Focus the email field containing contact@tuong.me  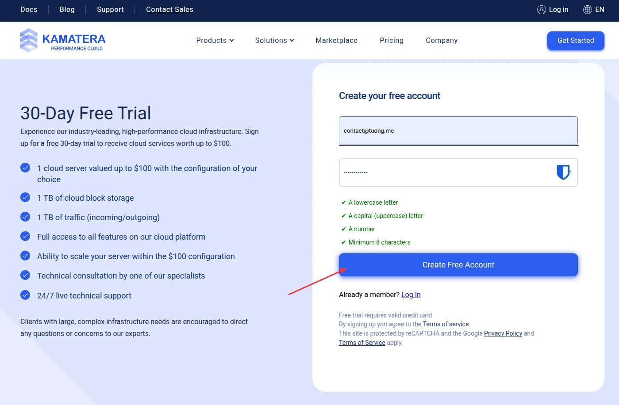(x=458, y=131)
